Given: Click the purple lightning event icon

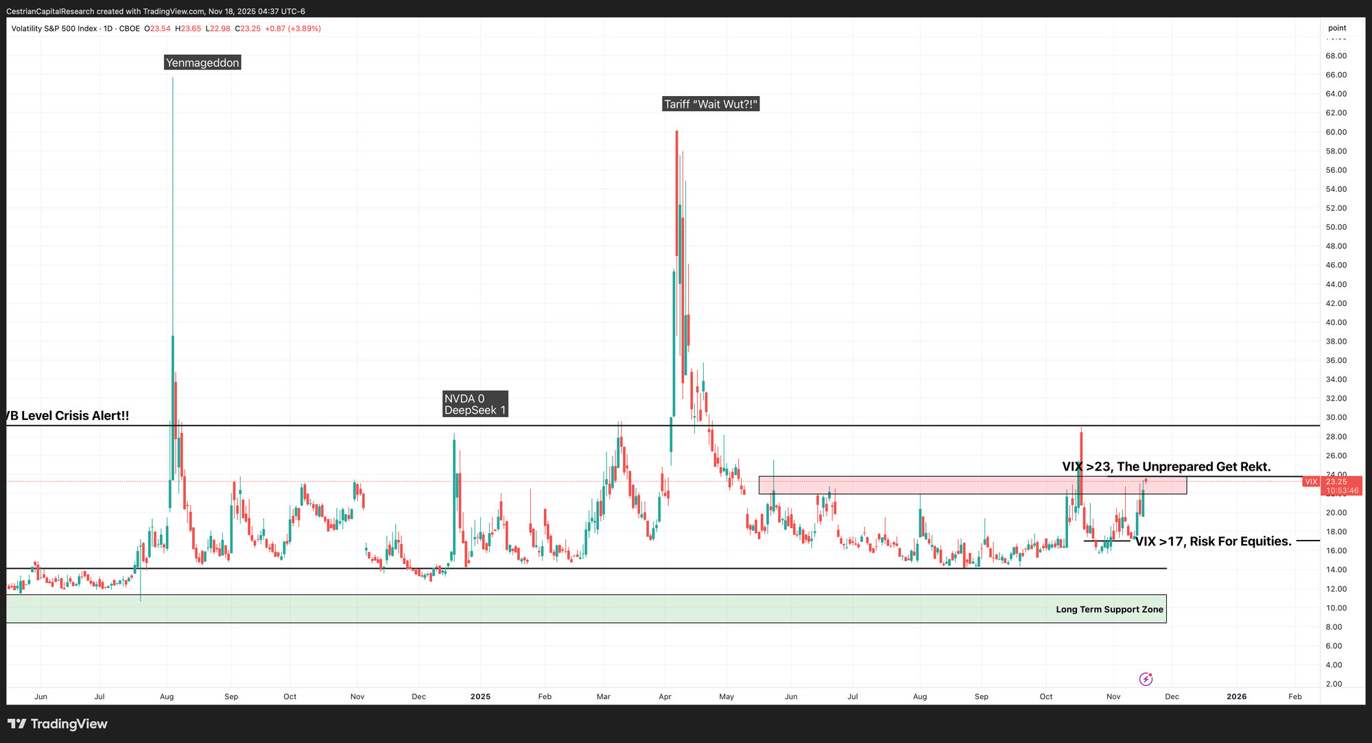Looking at the screenshot, I should (x=1146, y=679).
